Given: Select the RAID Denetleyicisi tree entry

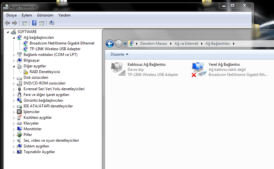Looking at the screenshot, I should tap(45, 72).
